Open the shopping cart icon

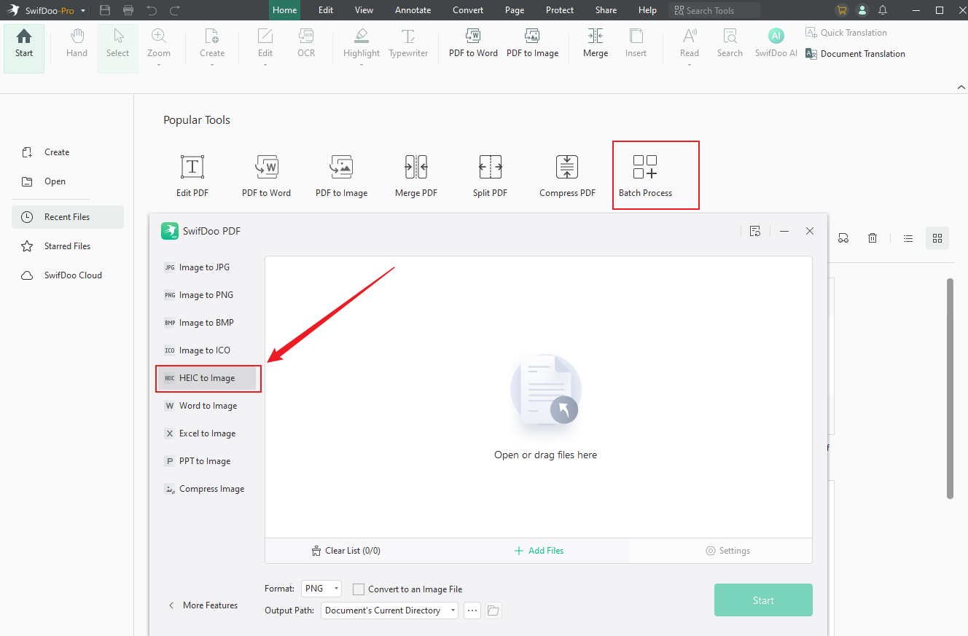(x=841, y=10)
